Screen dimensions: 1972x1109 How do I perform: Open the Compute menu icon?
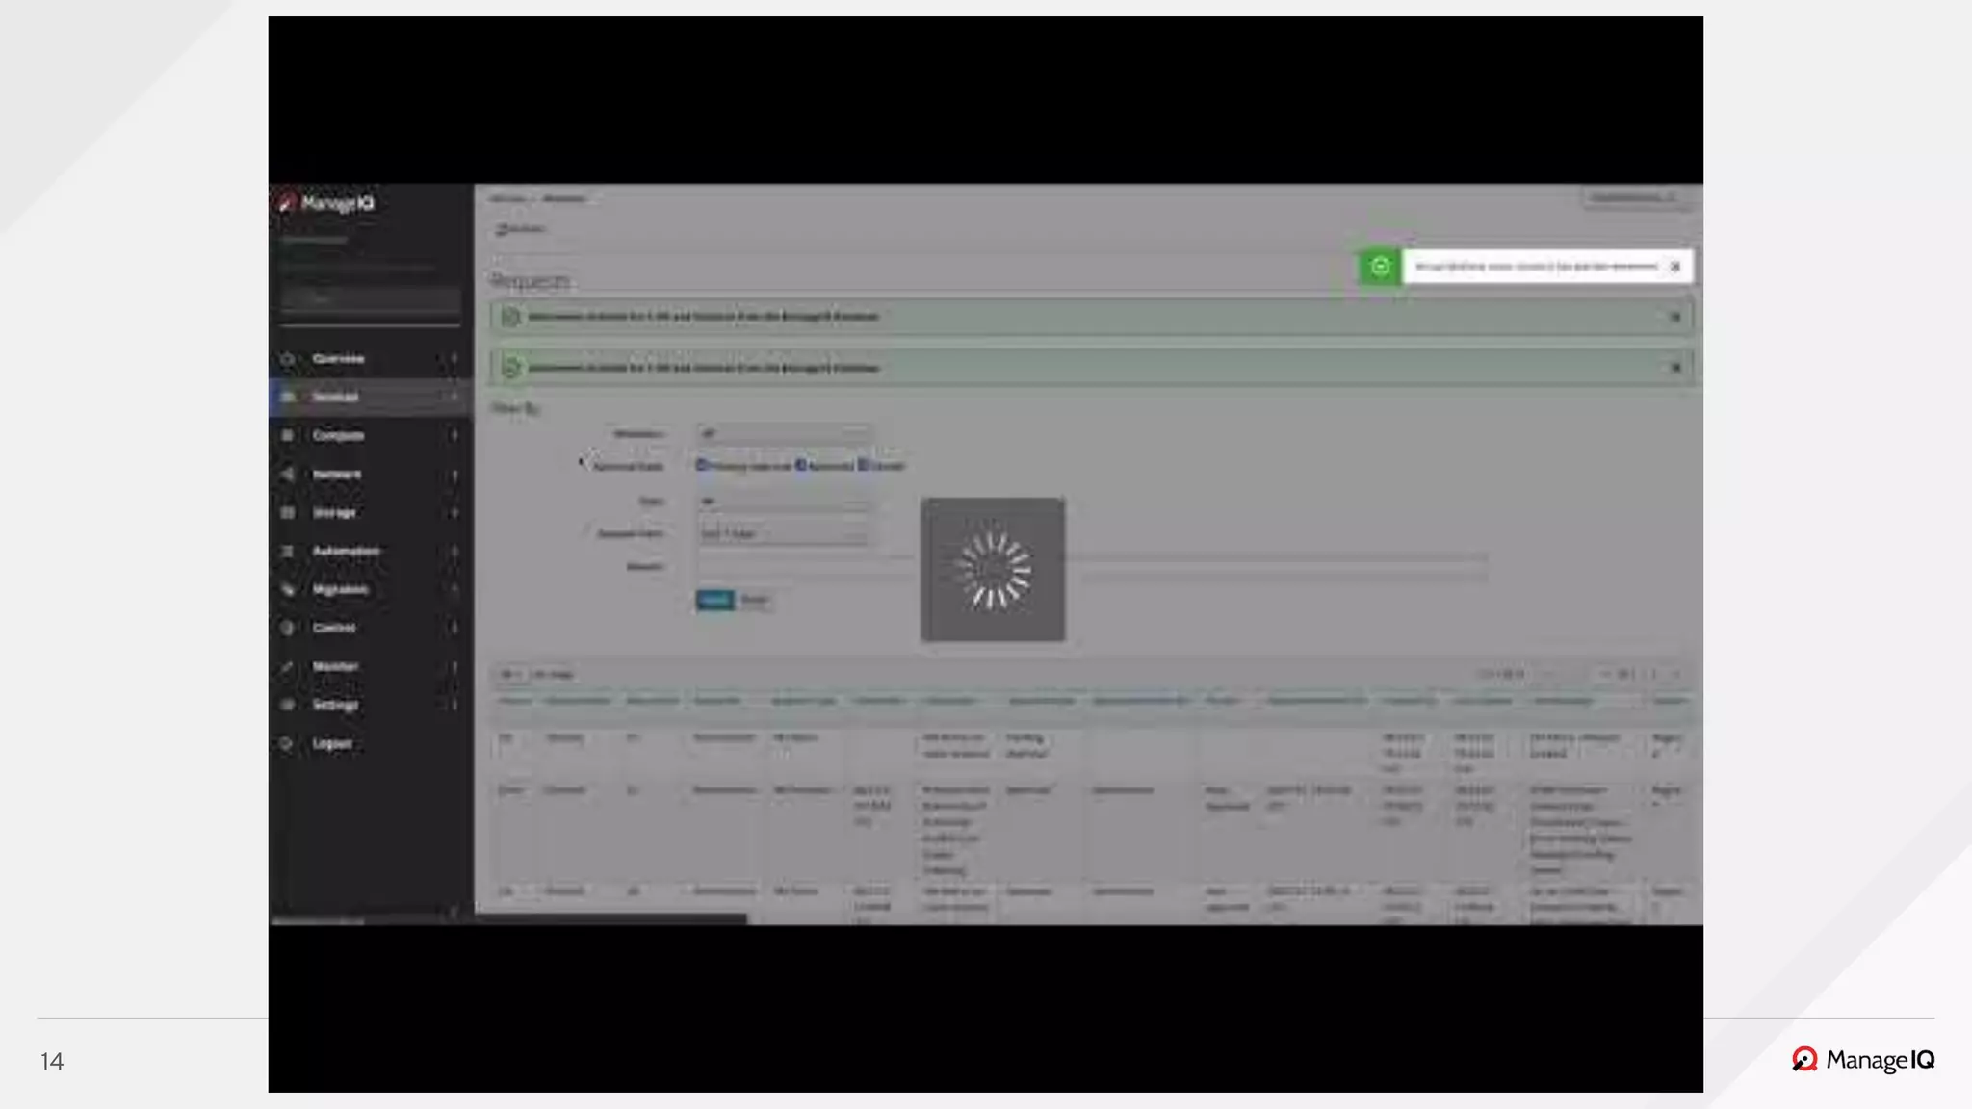pyautogui.click(x=287, y=436)
